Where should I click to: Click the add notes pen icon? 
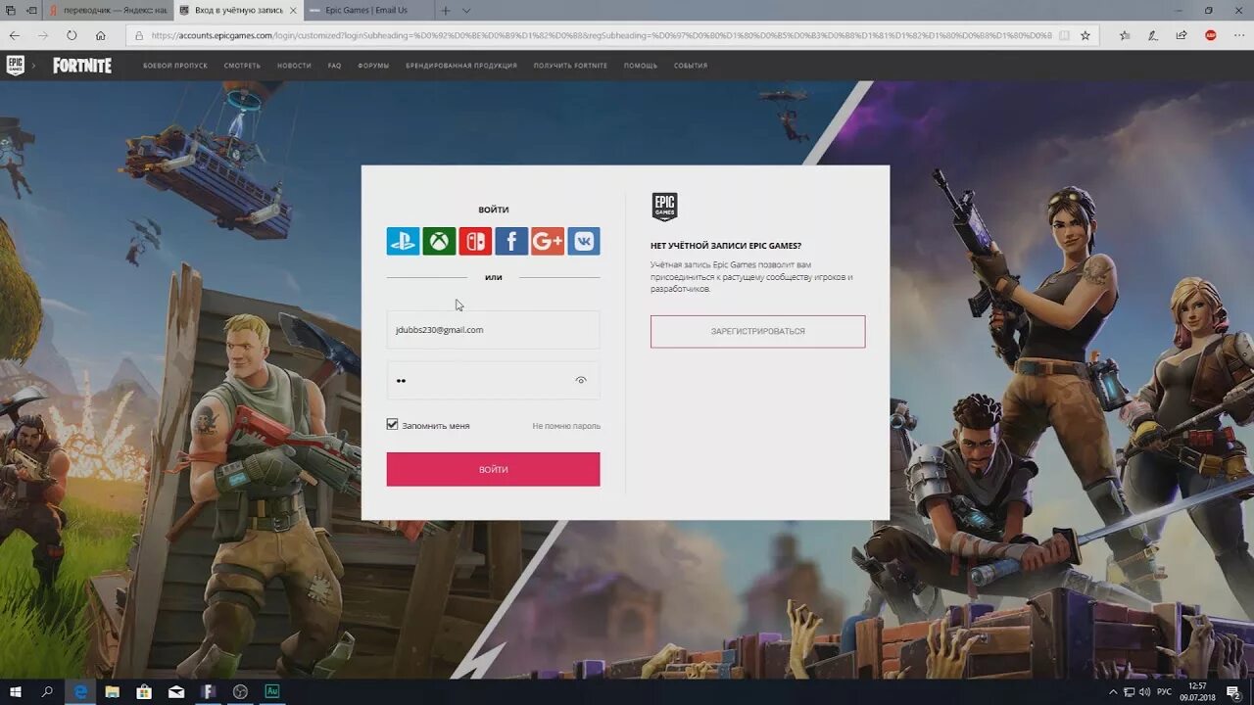(1153, 35)
